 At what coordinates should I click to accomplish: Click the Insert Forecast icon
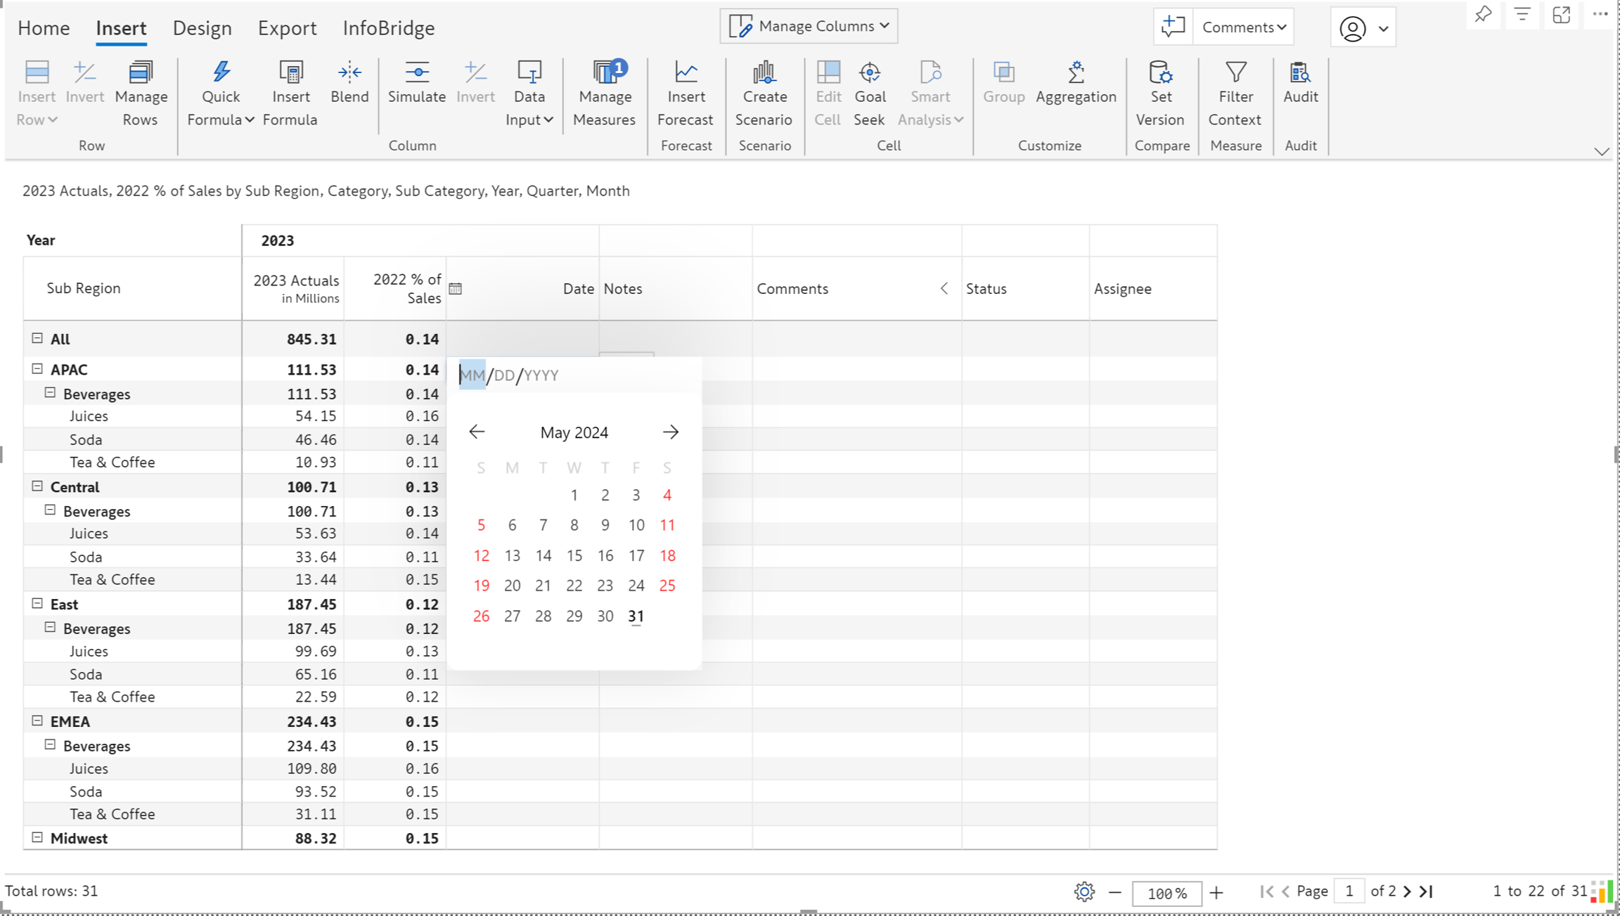tap(686, 72)
